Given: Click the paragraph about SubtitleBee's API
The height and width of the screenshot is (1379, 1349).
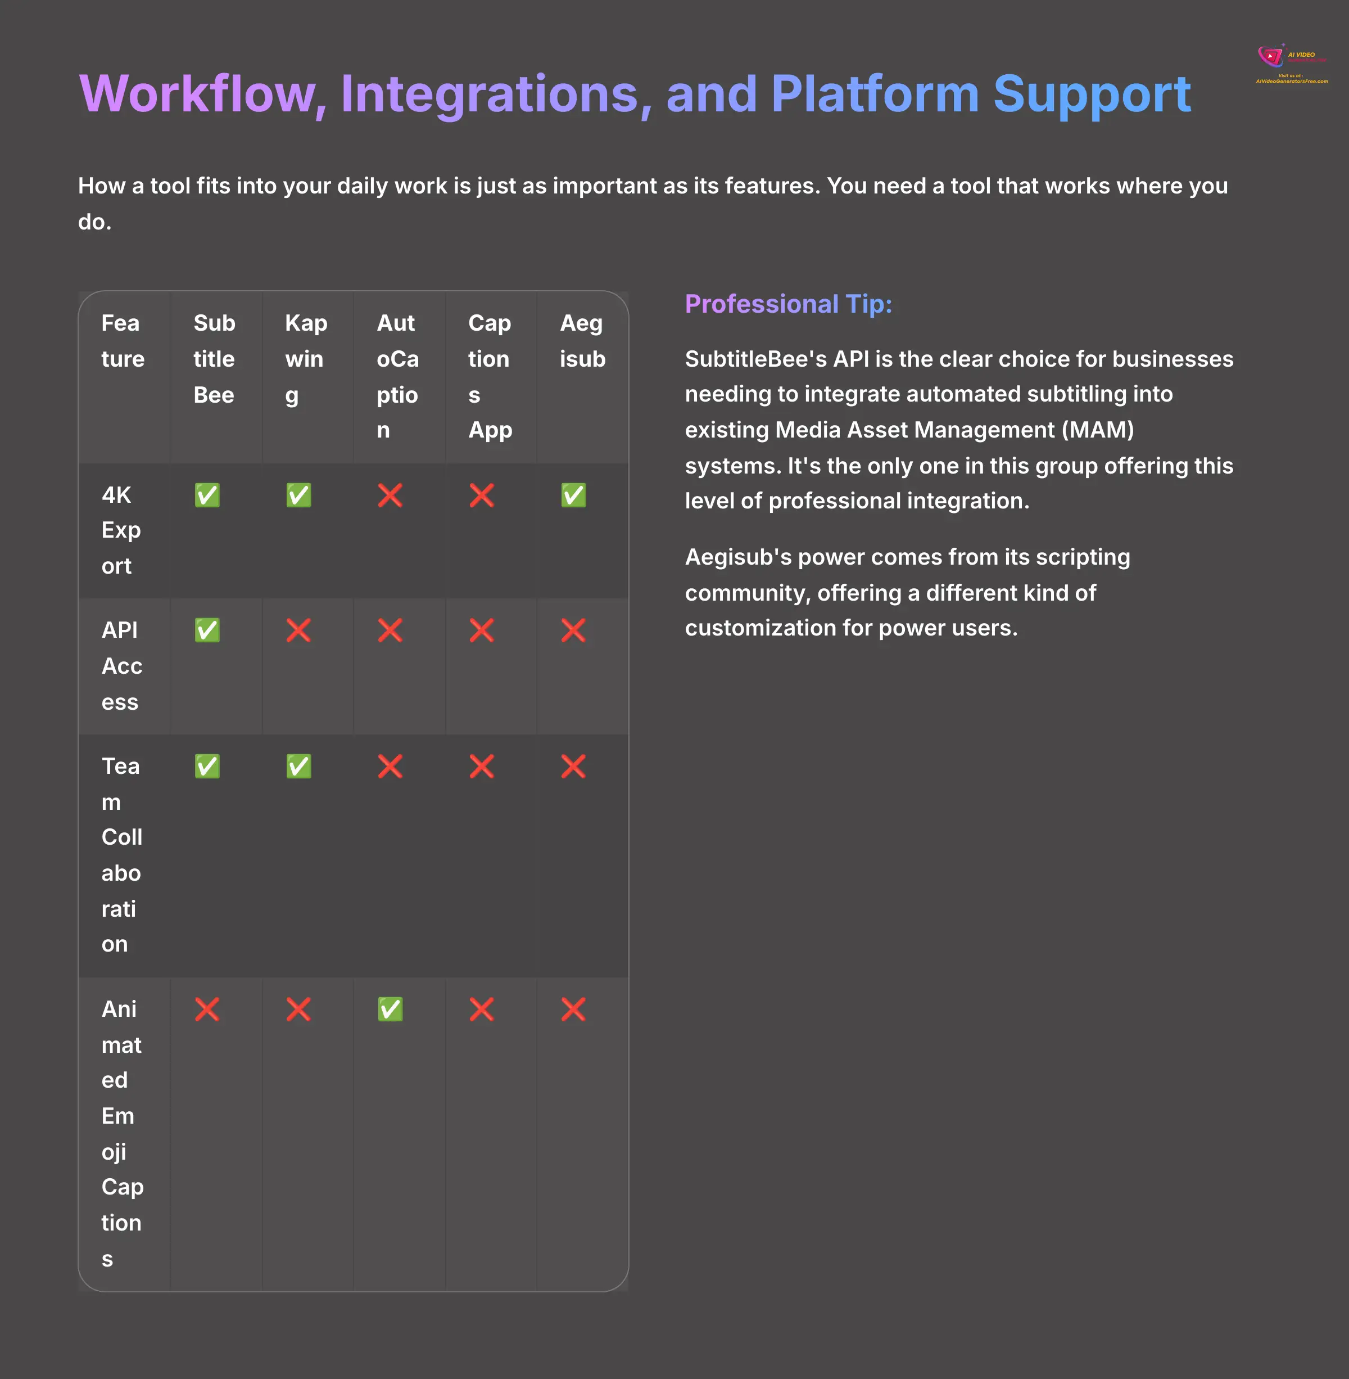Looking at the screenshot, I should pyautogui.click(x=959, y=430).
